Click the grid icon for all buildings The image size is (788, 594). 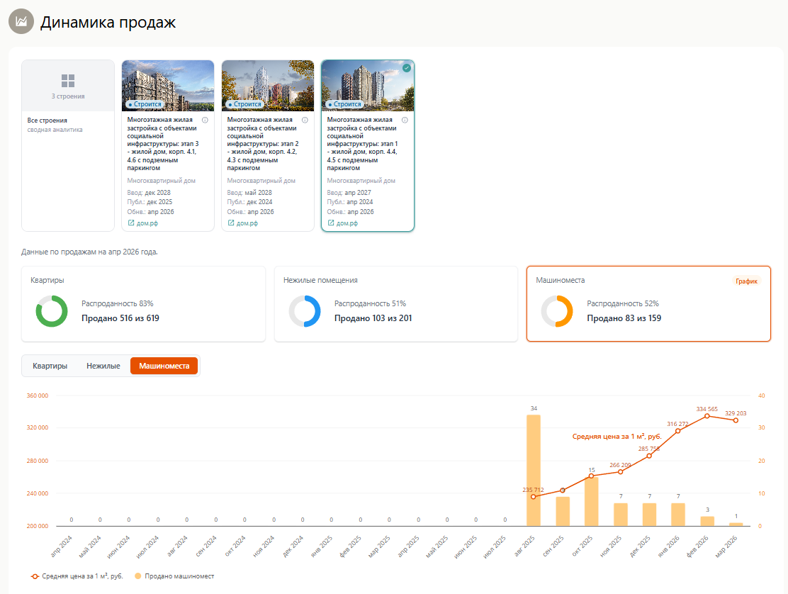coord(68,81)
